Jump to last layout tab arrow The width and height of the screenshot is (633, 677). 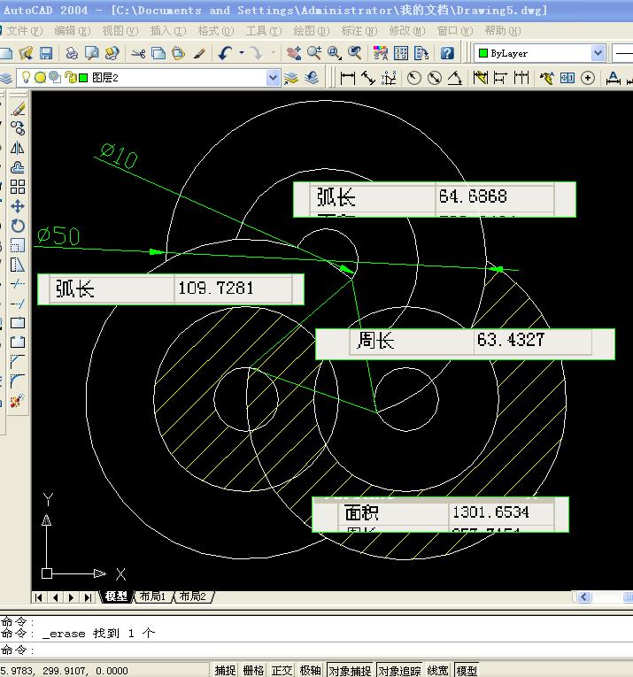point(88,597)
